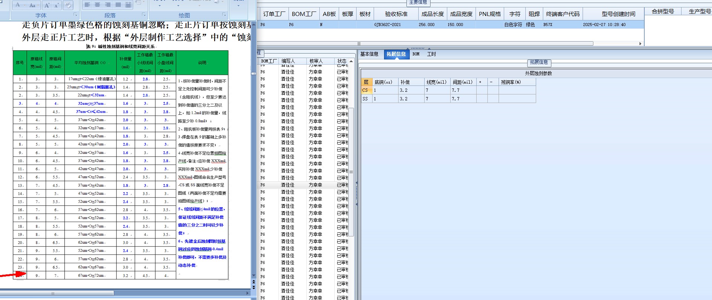Decrease font size with shrink font icon
The image size is (712, 300).
click(x=56, y=5)
